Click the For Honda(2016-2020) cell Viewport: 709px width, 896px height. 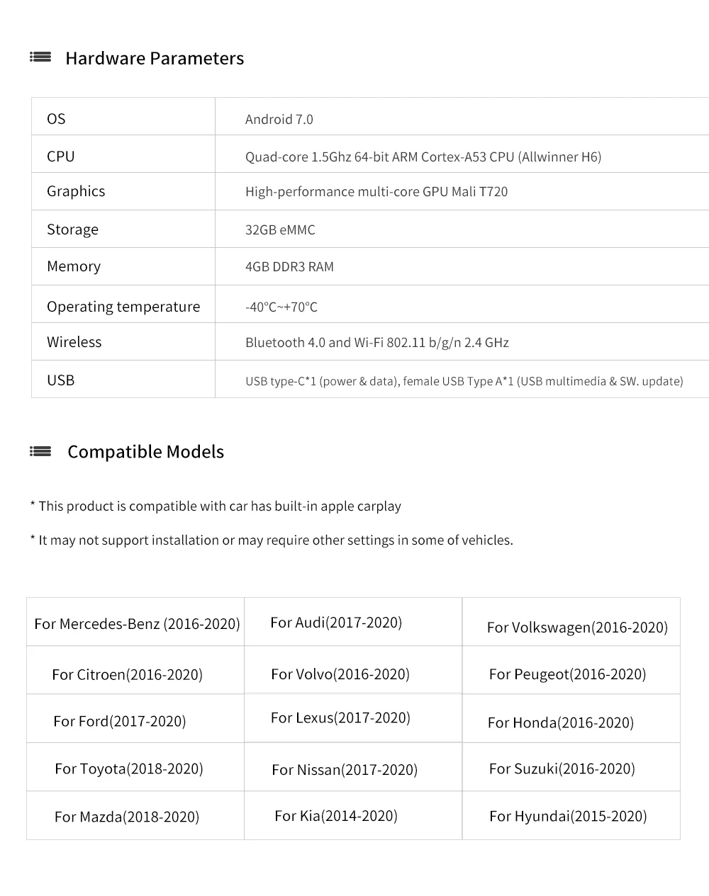pos(561,722)
